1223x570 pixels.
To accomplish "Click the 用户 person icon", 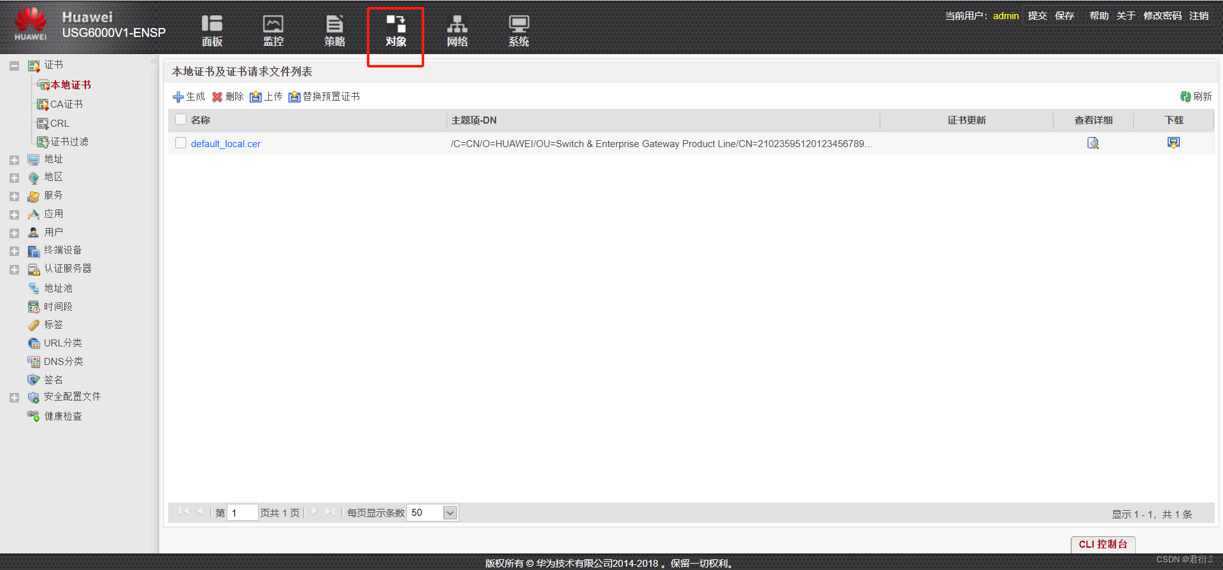I will pyautogui.click(x=34, y=232).
